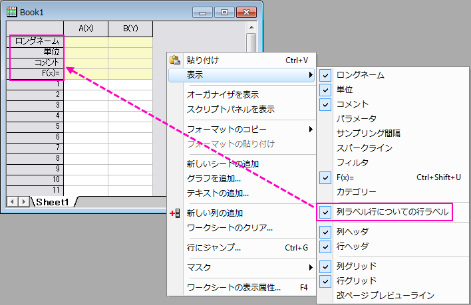
Task: Choose テキストの追加... menu entry
Action: (x=241, y=193)
